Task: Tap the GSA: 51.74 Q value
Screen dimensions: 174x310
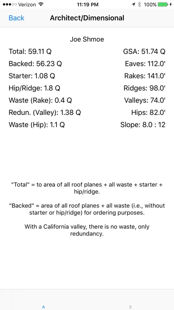Action: (x=144, y=52)
